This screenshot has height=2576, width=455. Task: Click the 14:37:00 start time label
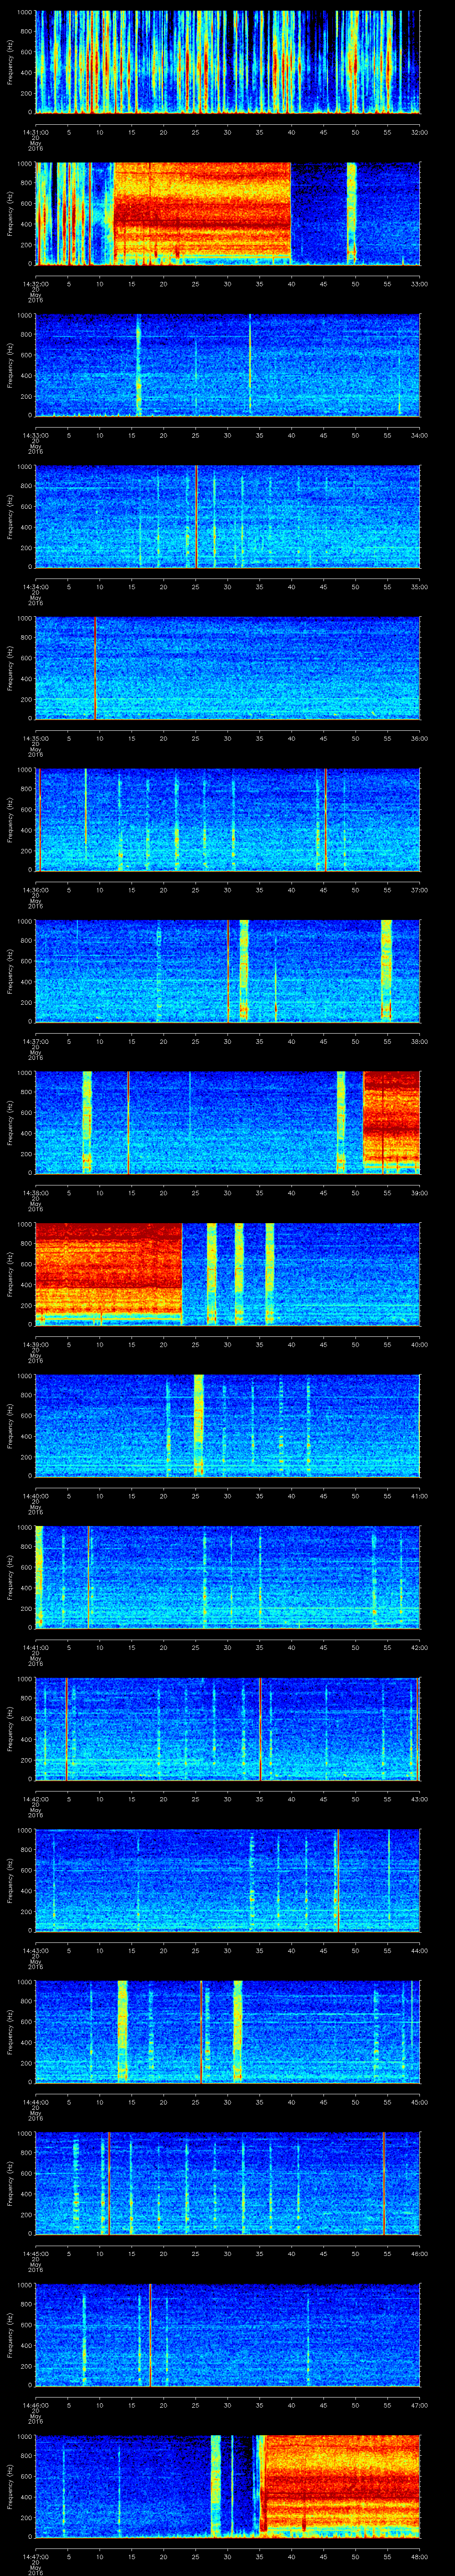tap(35, 1041)
